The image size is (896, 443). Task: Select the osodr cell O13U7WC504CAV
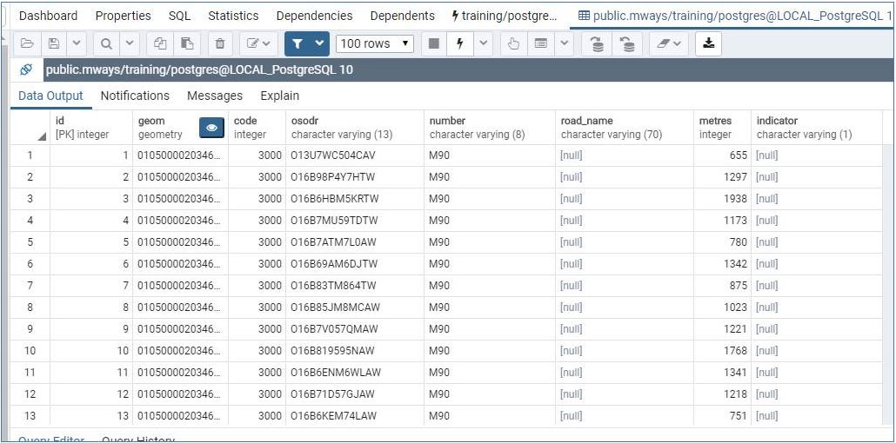[x=354, y=155]
